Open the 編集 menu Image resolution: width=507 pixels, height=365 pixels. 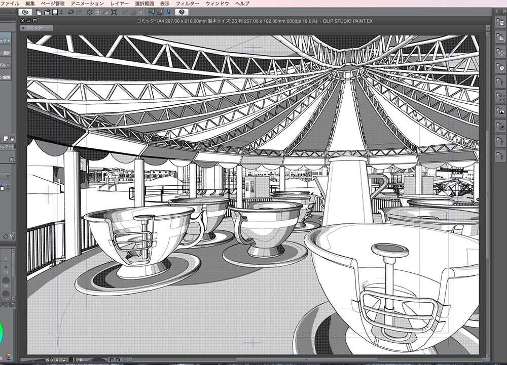point(30,4)
